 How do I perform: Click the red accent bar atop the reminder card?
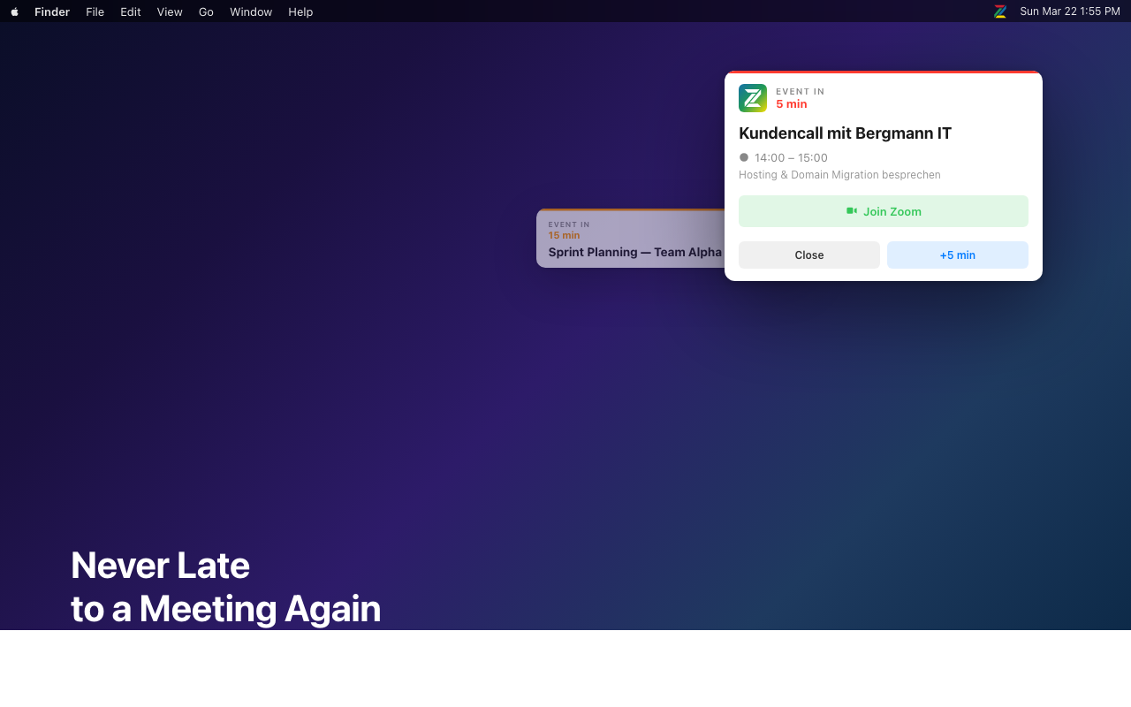883,72
